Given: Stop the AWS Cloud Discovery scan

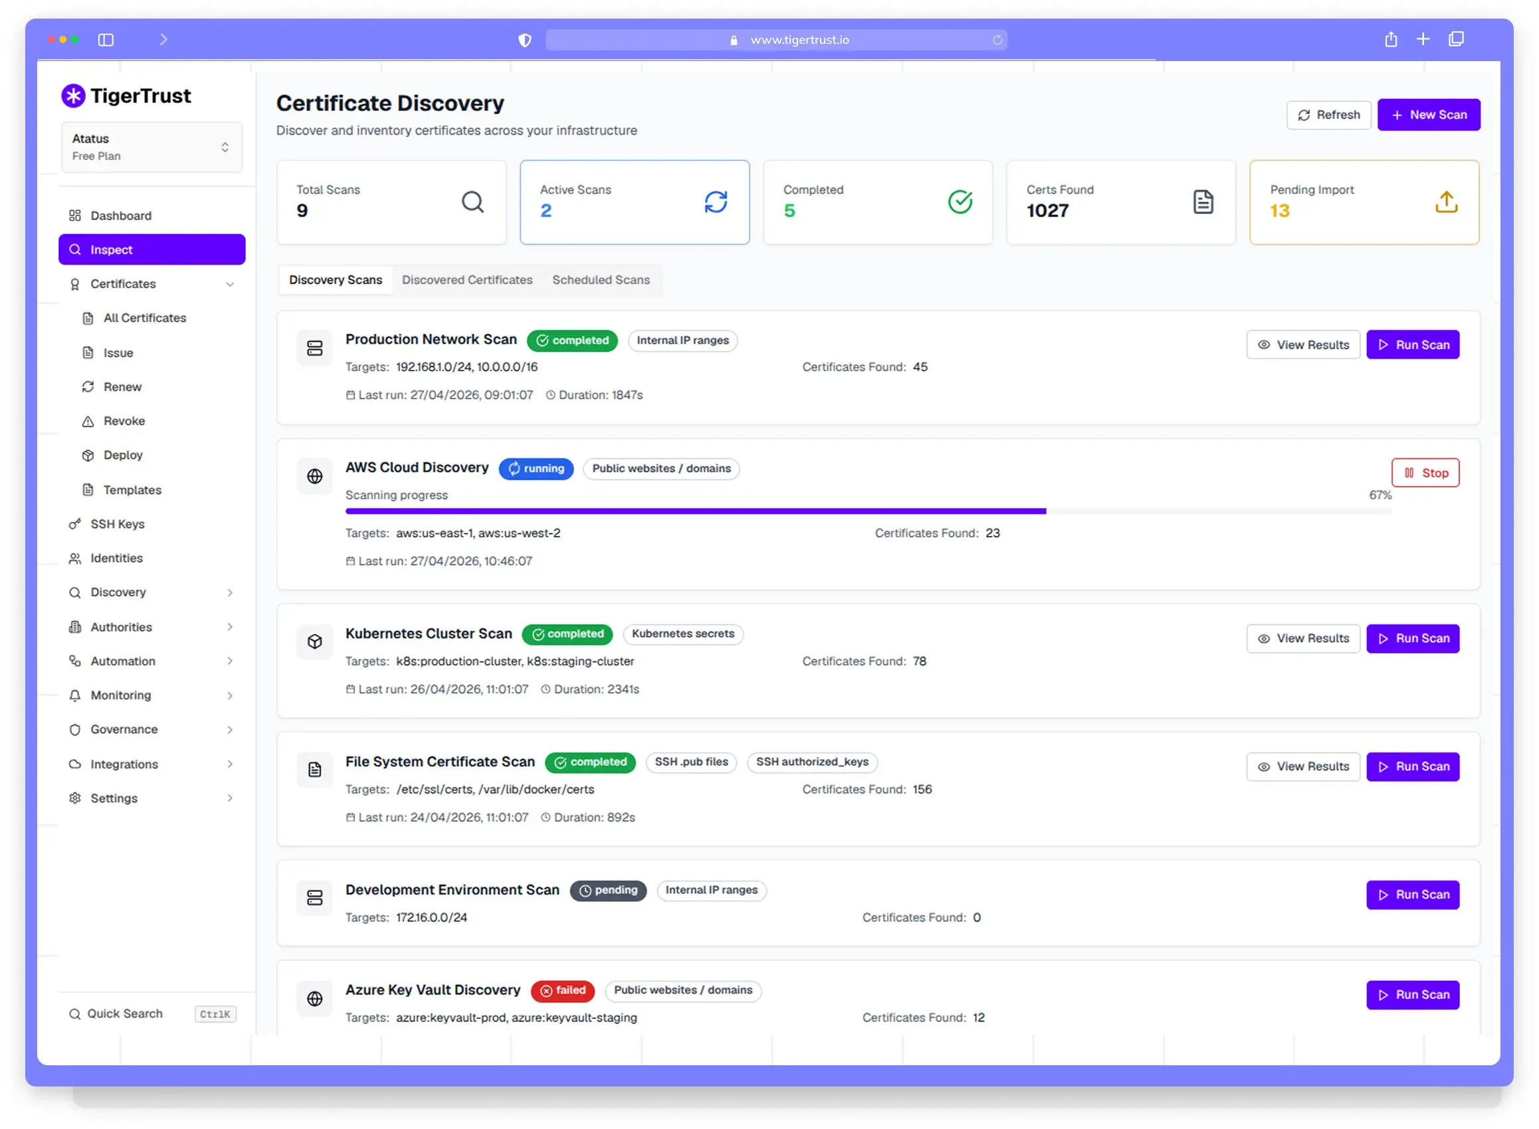Looking at the screenshot, I should [x=1425, y=473].
